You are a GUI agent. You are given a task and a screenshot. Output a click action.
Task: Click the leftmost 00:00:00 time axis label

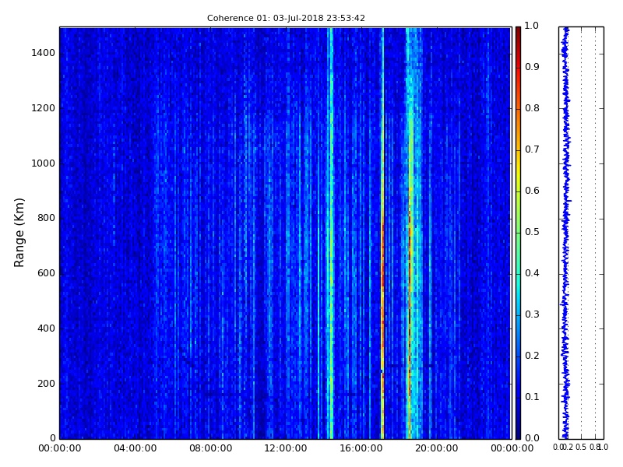point(60,448)
